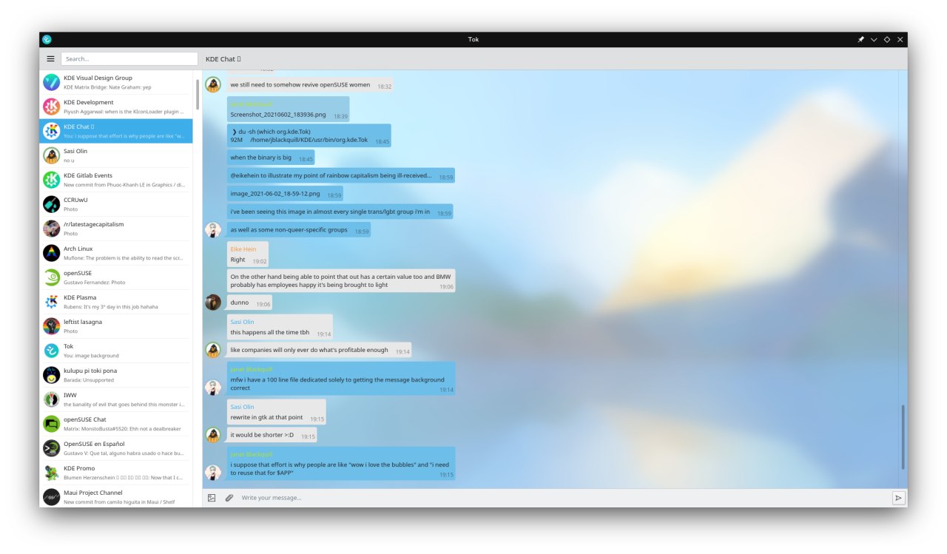The width and height of the screenshot is (947, 554).
Task: Click the 'rewrite in gtk at that point' message
Action: pos(277,412)
